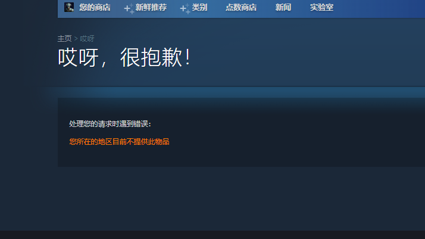Click the plus sparkle icon before 新鲜推荐

[129, 9]
